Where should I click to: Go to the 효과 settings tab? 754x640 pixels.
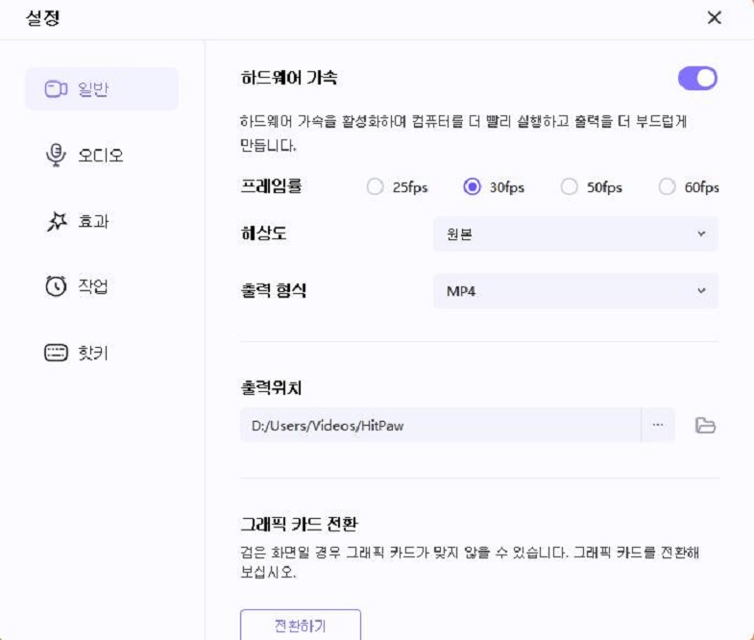click(93, 221)
